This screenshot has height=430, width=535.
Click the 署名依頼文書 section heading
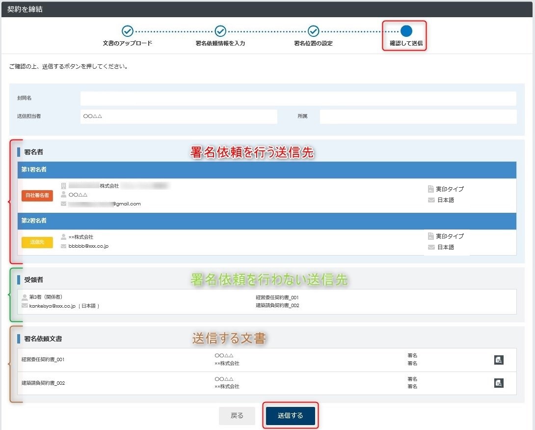point(43,339)
